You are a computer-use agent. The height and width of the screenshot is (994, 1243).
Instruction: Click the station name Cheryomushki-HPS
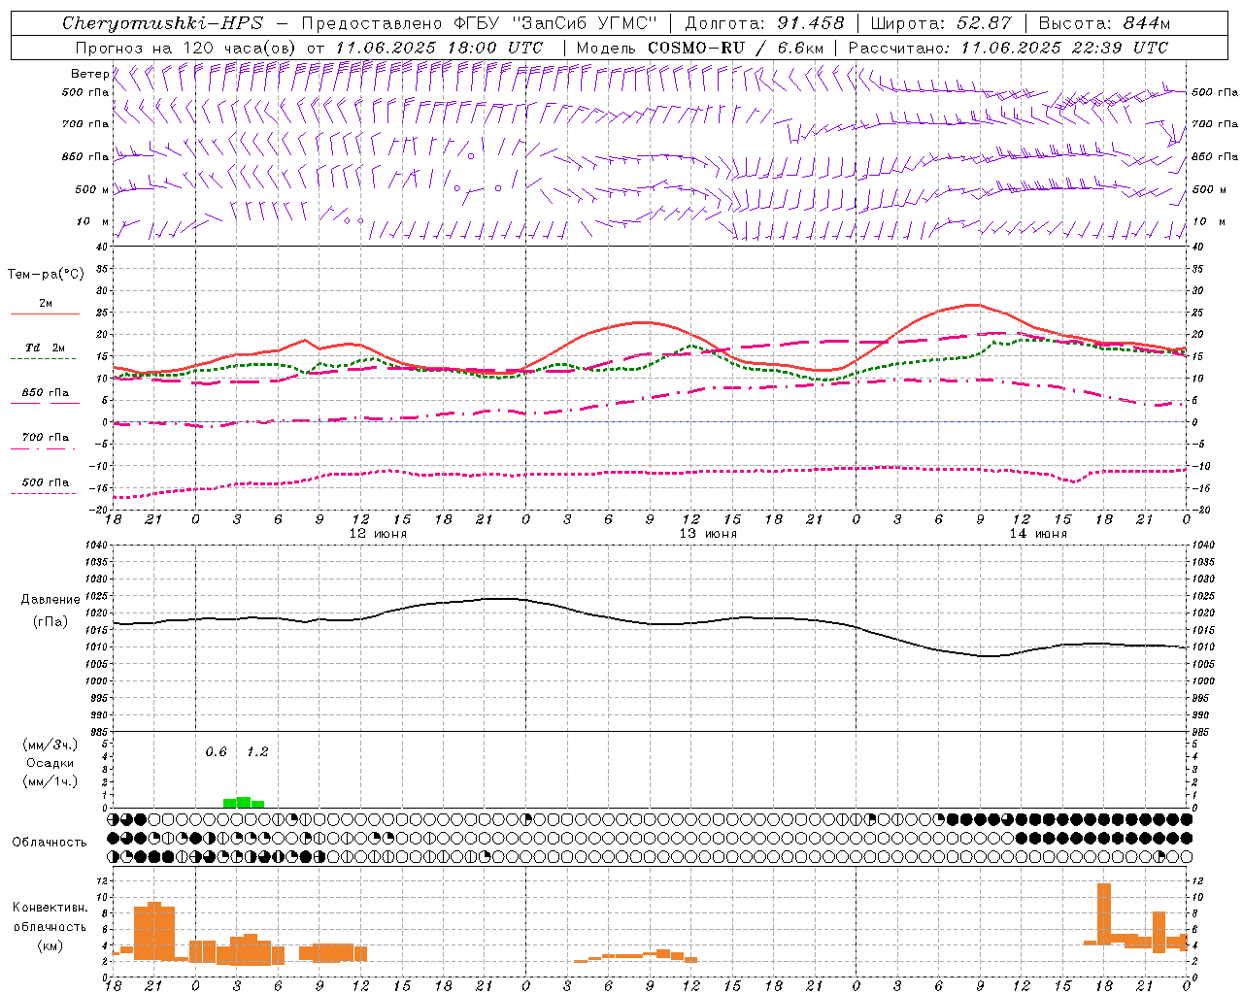(x=162, y=23)
